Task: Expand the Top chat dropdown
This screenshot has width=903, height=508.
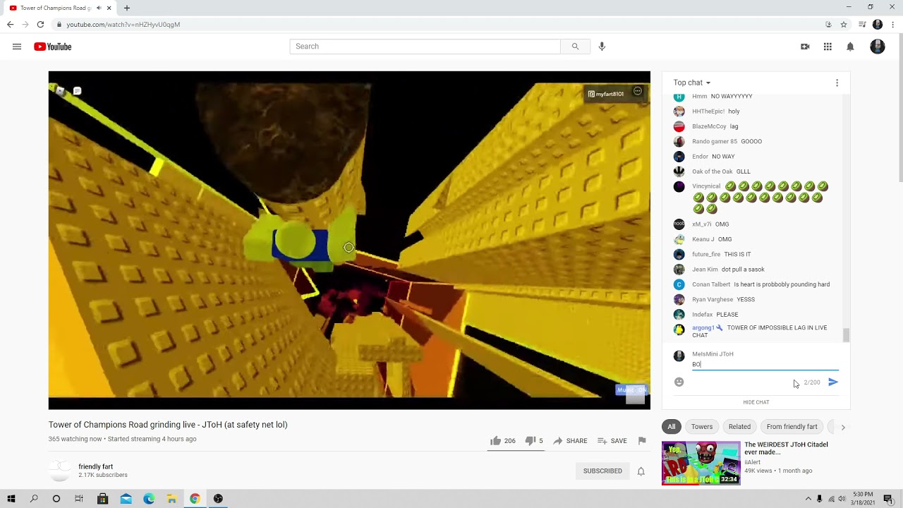Action: (x=691, y=83)
